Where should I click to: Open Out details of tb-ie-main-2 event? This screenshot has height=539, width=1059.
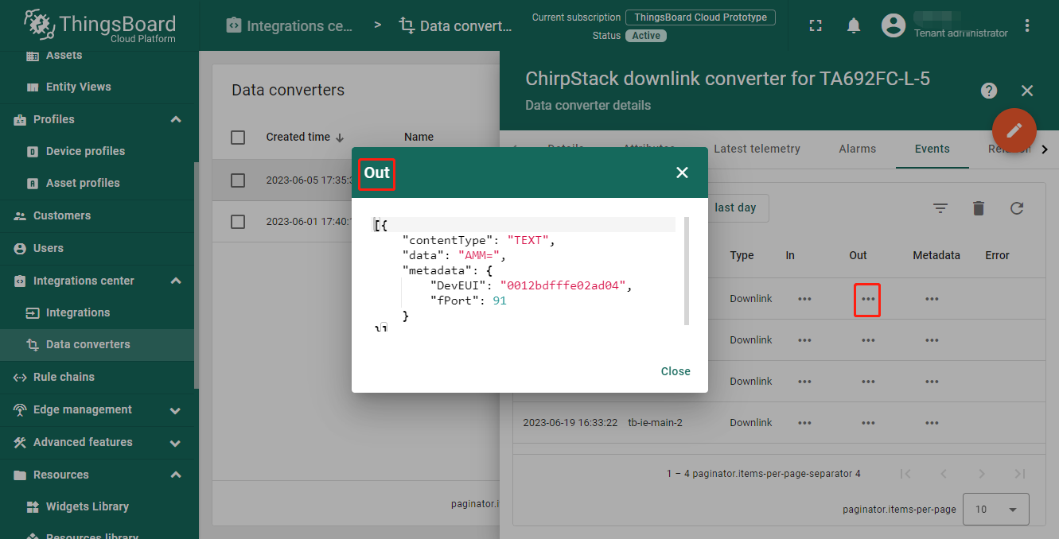click(x=868, y=423)
